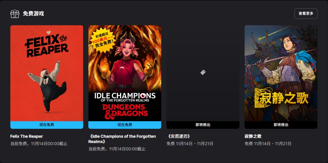The height and width of the screenshot is (163, 328).
Task: Click the Idle Champions logo text on artwork
Action: click(x=125, y=97)
